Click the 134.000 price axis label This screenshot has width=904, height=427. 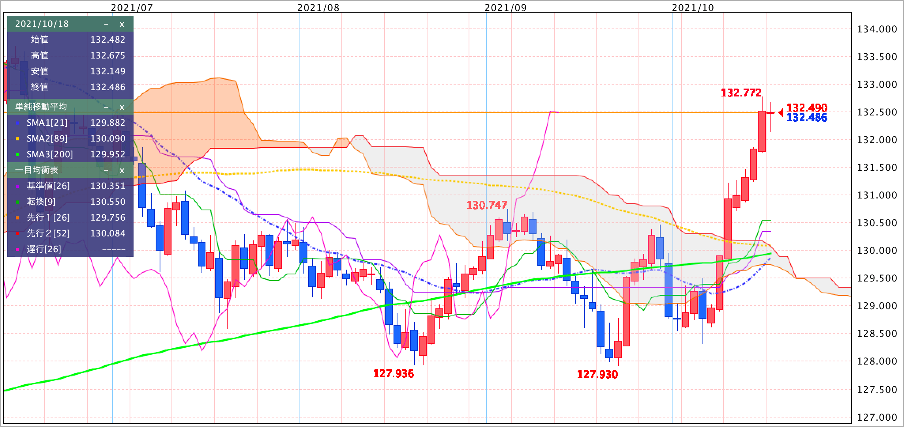[877, 29]
